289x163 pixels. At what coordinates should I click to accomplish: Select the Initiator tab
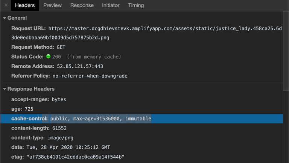coord(111,5)
